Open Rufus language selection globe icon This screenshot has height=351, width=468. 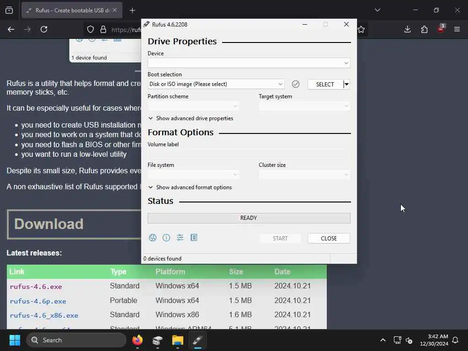click(x=153, y=238)
